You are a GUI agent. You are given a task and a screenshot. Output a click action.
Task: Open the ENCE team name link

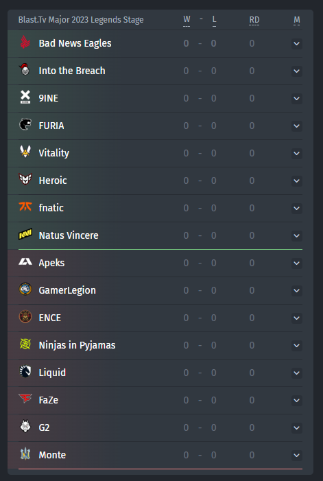(x=49, y=318)
